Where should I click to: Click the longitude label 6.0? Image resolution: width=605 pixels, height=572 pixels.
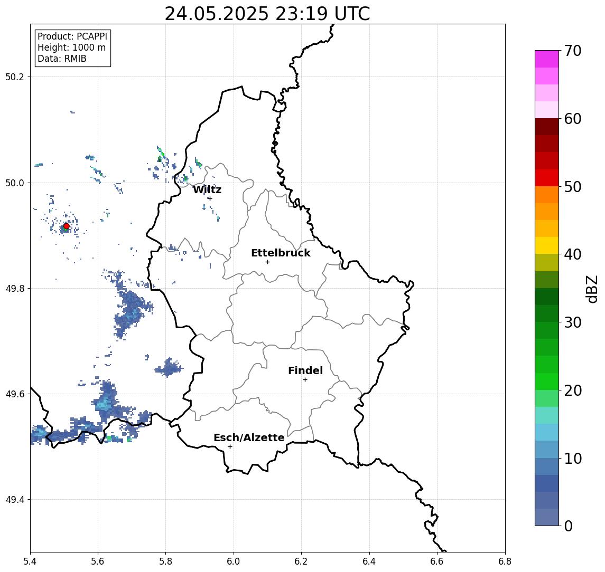point(234,561)
